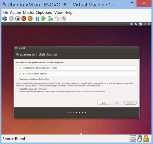This screenshot has height=144, width=153.
Task: Open the Media menu
Action: click(x=28, y=12)
